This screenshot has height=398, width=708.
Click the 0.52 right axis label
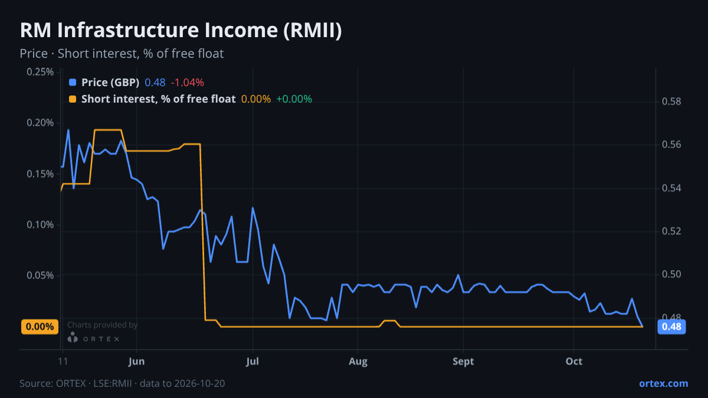point(671,231)
